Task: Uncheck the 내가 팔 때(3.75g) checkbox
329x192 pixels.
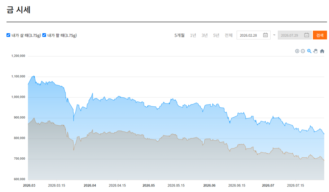Action: click(44, 35)
